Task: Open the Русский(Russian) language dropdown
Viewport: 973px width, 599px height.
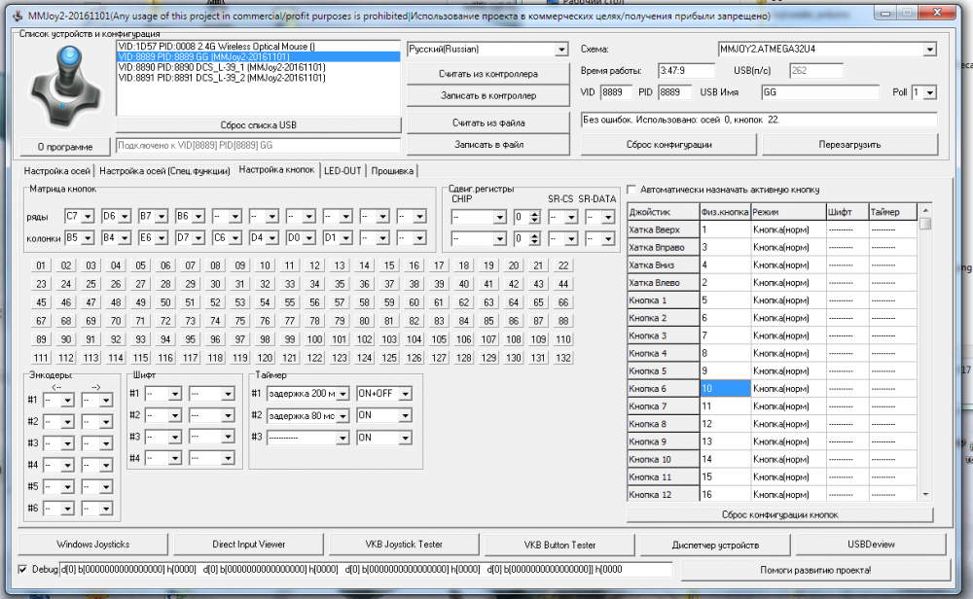Action: point(560,50)
